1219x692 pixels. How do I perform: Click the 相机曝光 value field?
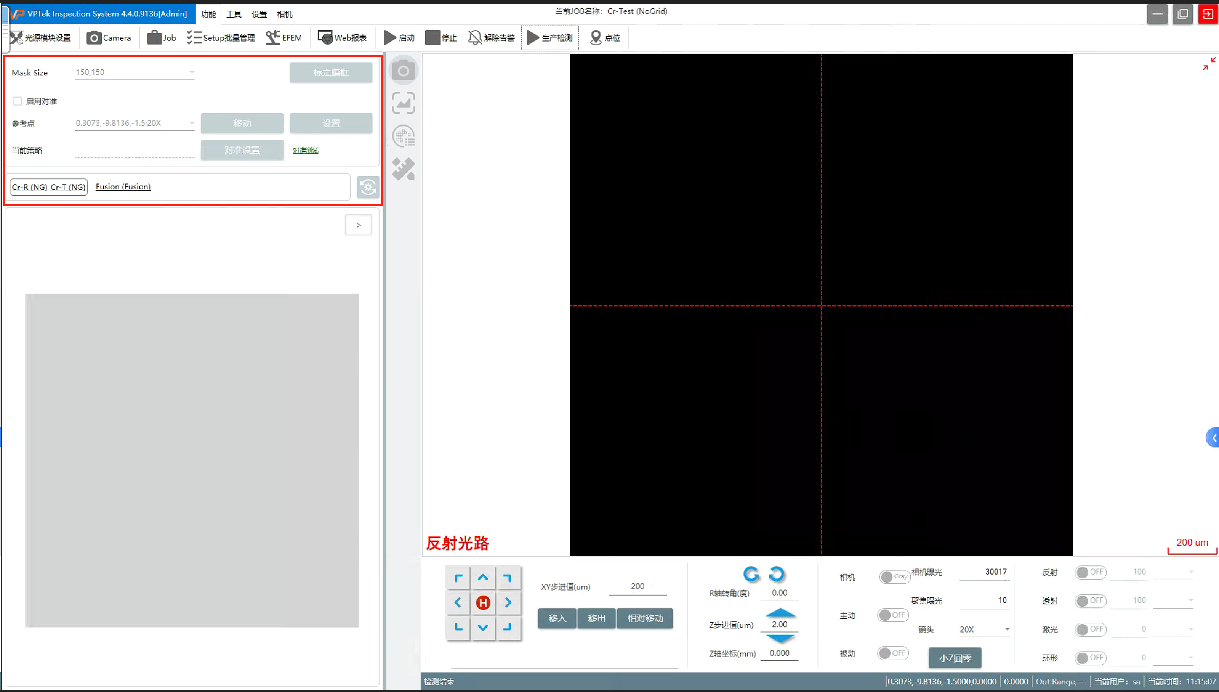(984, 572)
